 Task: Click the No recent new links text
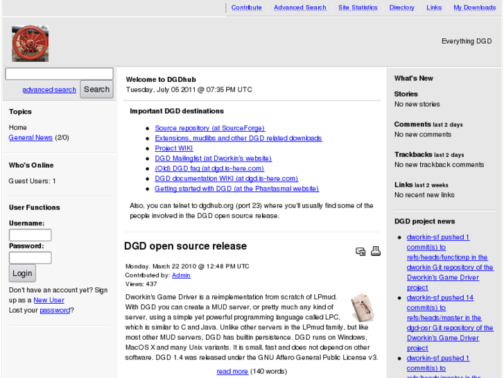point(424,195)
